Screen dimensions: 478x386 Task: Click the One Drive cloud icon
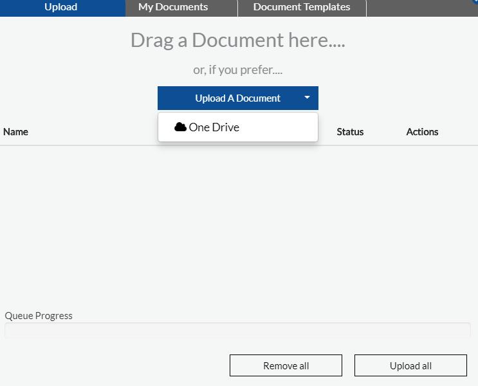tap(180, 127)
